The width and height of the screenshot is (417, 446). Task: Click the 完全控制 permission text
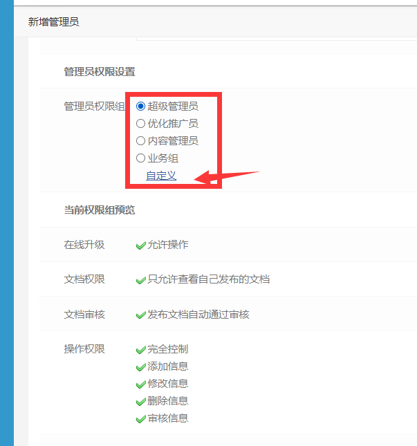(168, 349)
